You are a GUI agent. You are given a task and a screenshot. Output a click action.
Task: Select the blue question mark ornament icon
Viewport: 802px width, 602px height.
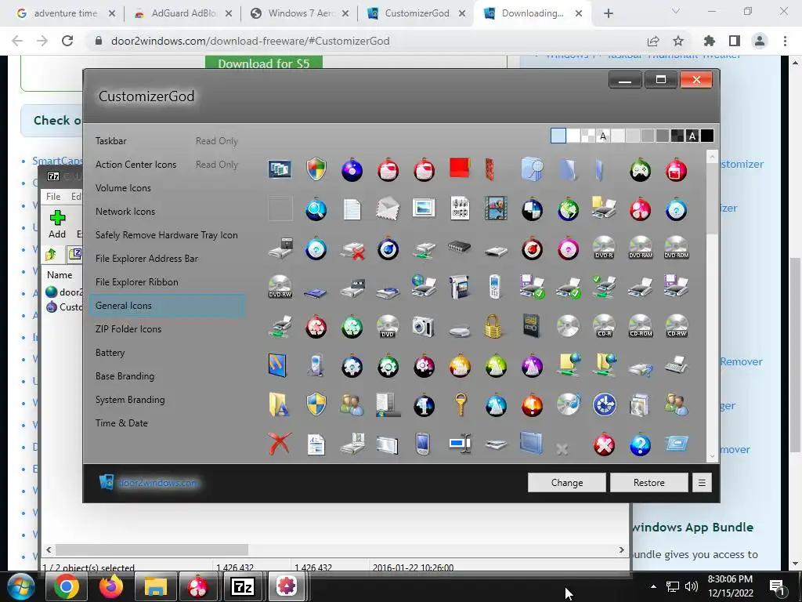641,445
